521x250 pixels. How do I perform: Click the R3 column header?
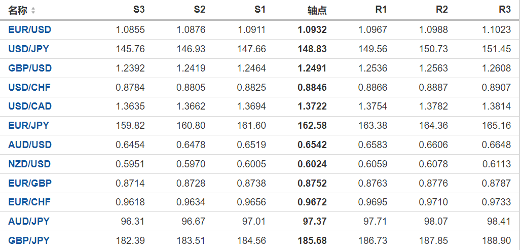[504, 10]
